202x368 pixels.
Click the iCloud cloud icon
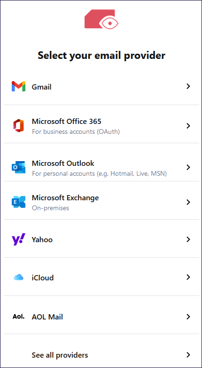click(x=18, y=278)
